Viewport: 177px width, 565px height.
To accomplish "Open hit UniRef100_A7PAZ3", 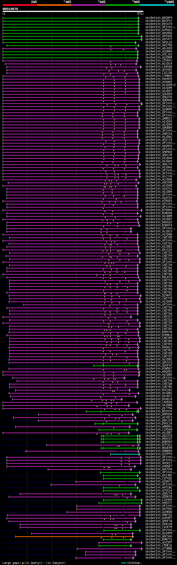I will pyautogui.click(x=159, y=30).
